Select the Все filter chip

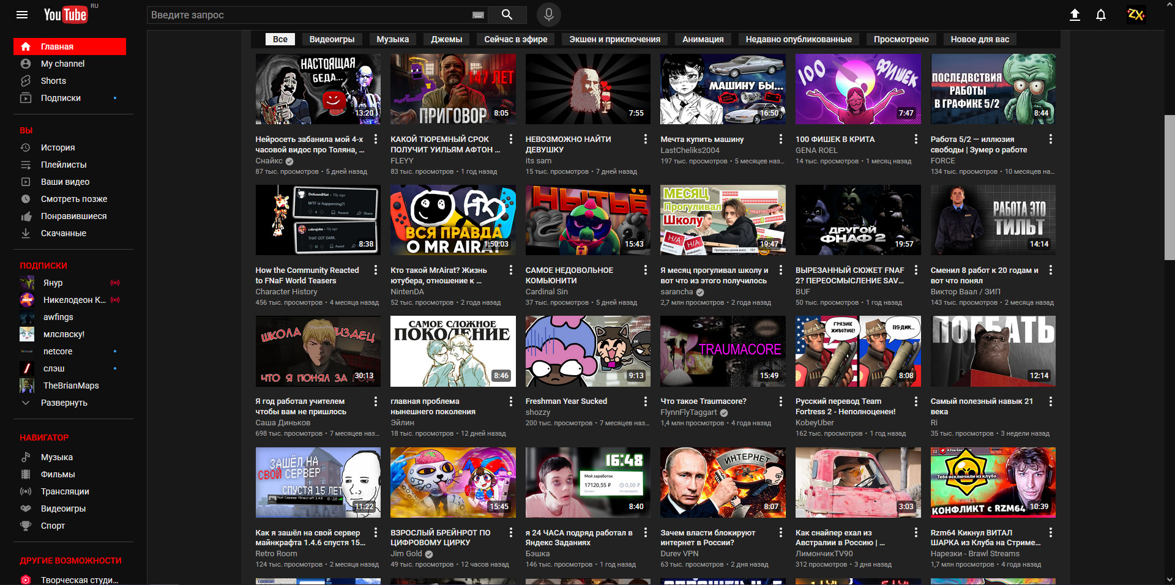point(280,39)
